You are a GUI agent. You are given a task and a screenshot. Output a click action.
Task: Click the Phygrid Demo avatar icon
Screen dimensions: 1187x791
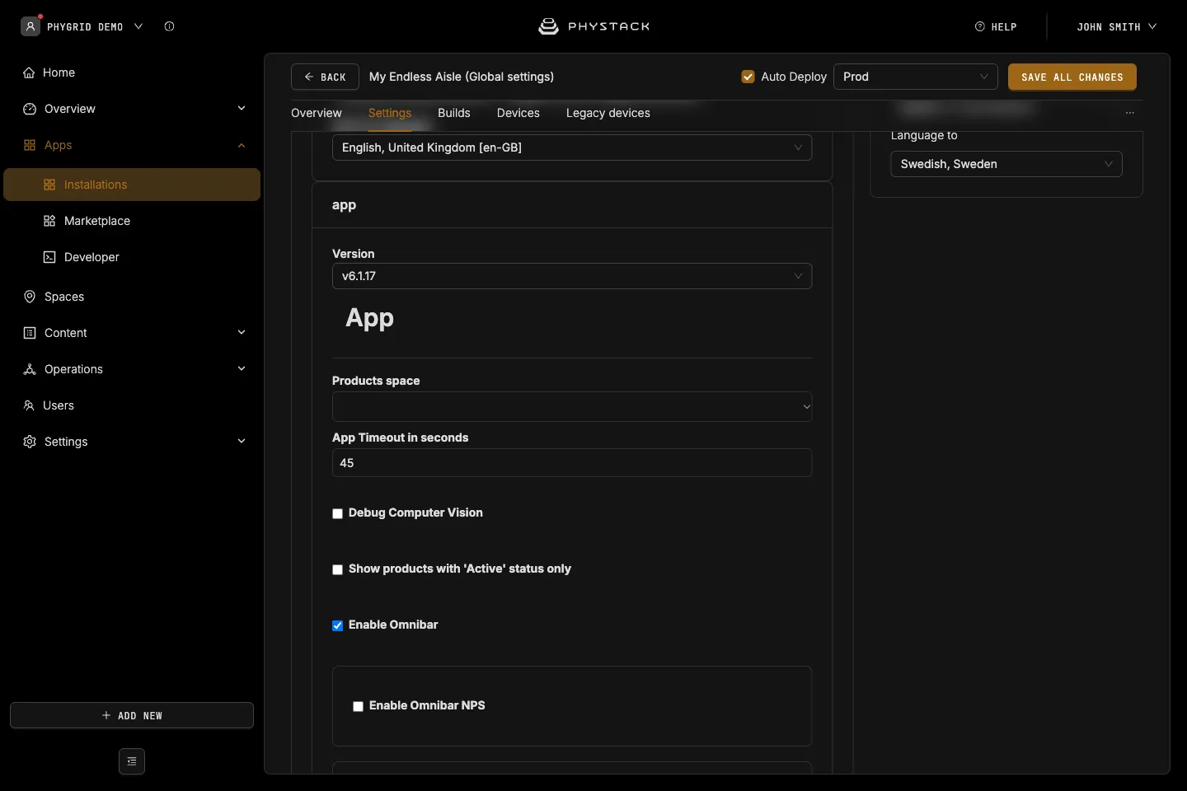tap(30, 26)
